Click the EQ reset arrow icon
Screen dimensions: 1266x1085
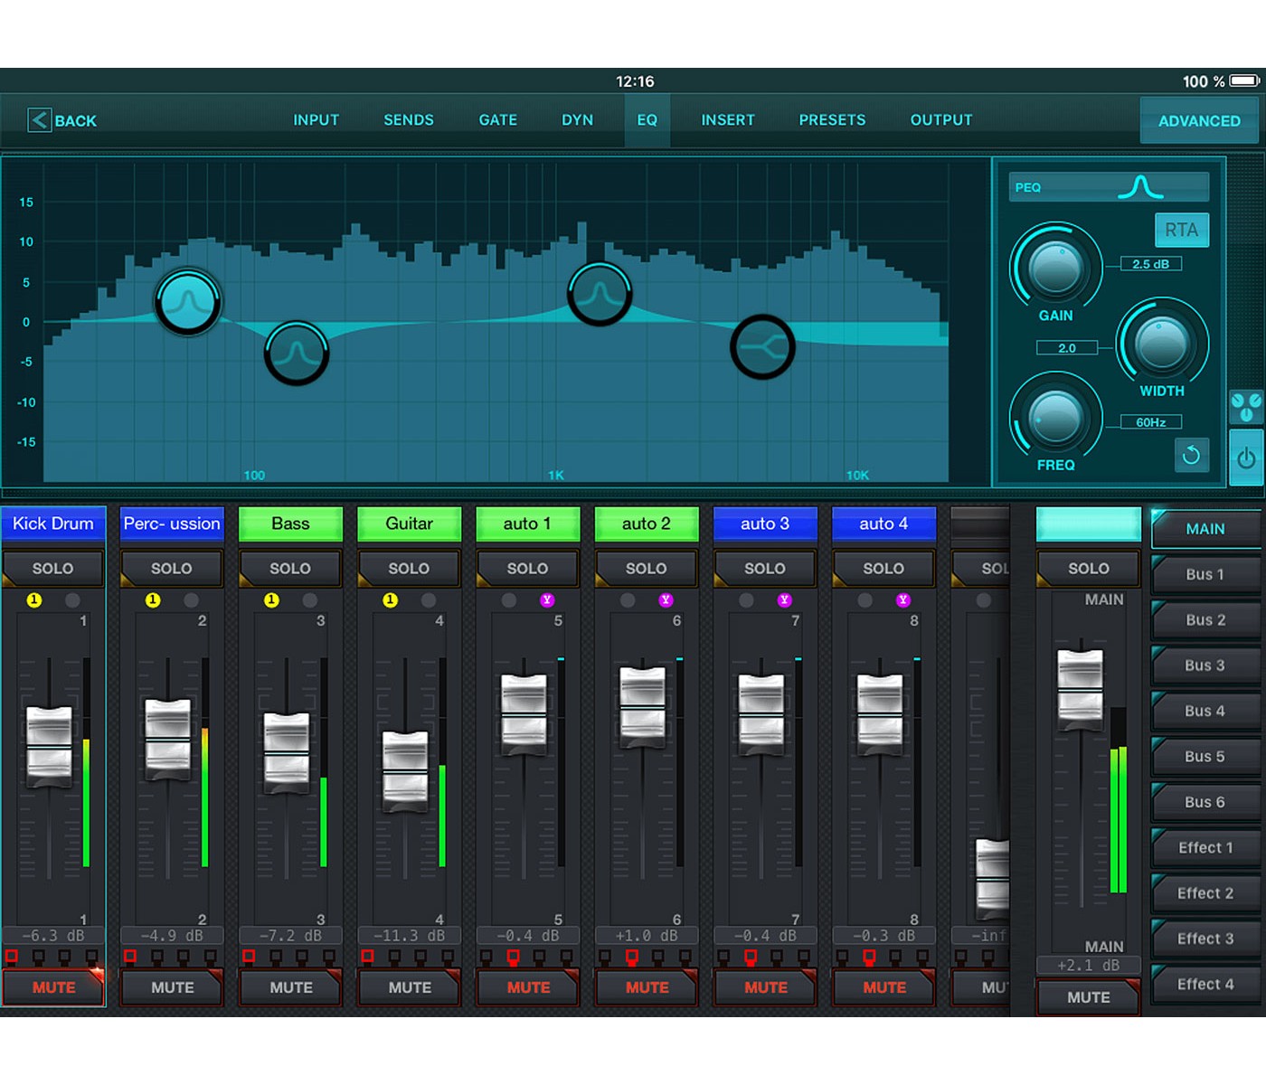point(1191,455)
